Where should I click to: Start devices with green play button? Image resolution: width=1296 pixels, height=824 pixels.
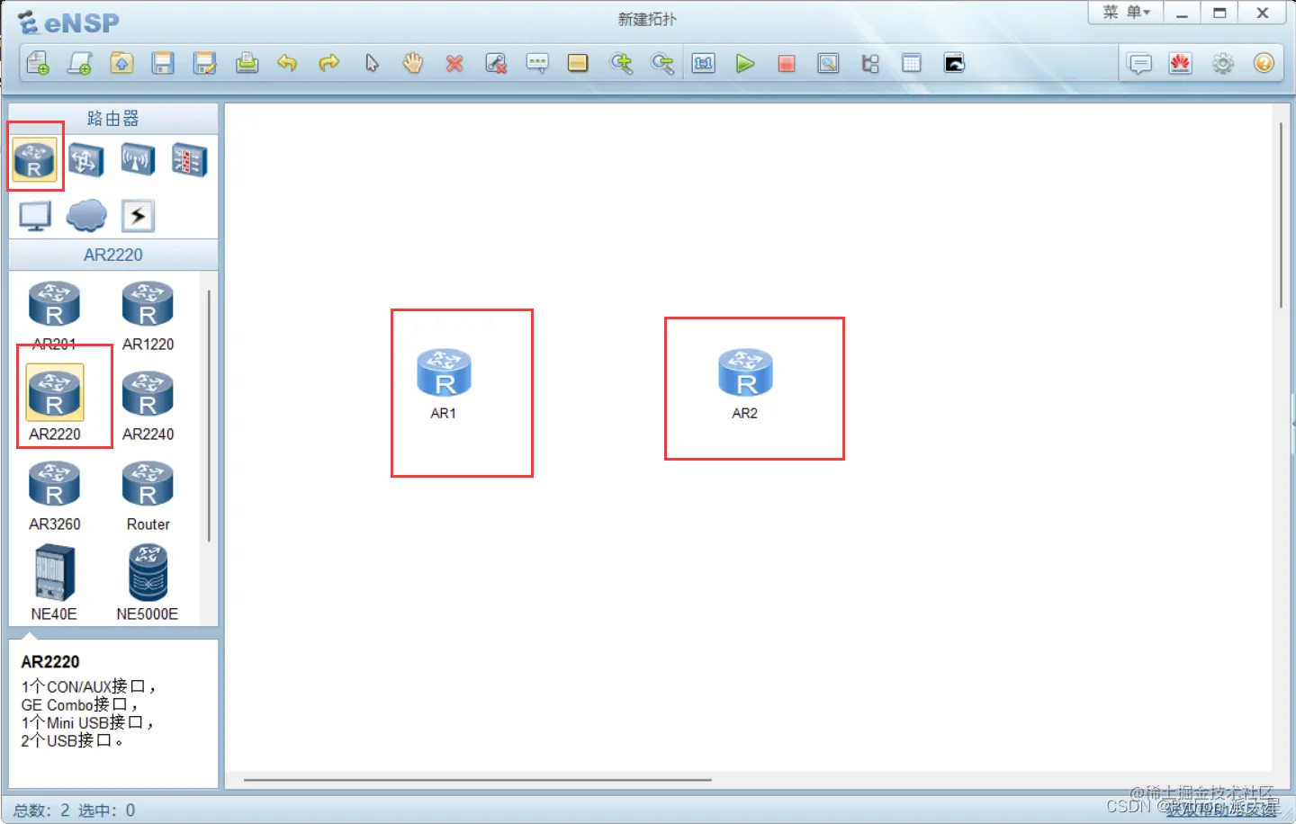coord(745,63)
